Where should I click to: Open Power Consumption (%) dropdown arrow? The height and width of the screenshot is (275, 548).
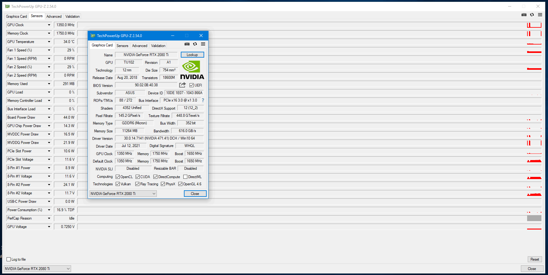click(x=49, y=210)
